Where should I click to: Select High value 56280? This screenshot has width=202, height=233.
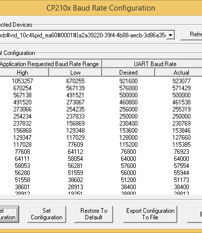(22, 173)
